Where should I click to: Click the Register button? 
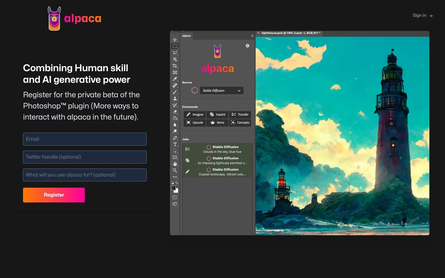(54, 195)
